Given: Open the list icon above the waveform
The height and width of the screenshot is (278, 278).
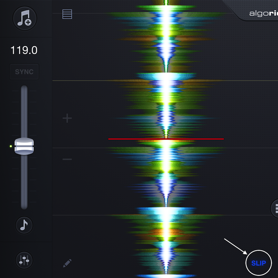Looking at the screenshot, I should (67, 14).
